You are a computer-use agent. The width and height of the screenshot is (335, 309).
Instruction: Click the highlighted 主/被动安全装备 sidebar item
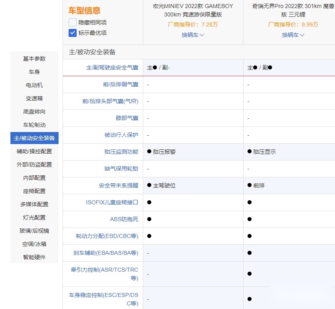[35, 138]
